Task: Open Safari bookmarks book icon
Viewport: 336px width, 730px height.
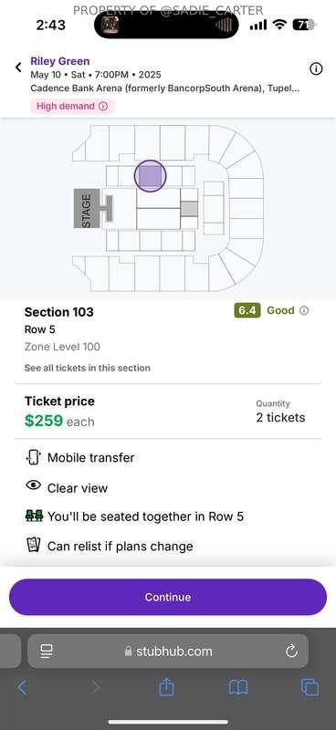Action: 237,687
